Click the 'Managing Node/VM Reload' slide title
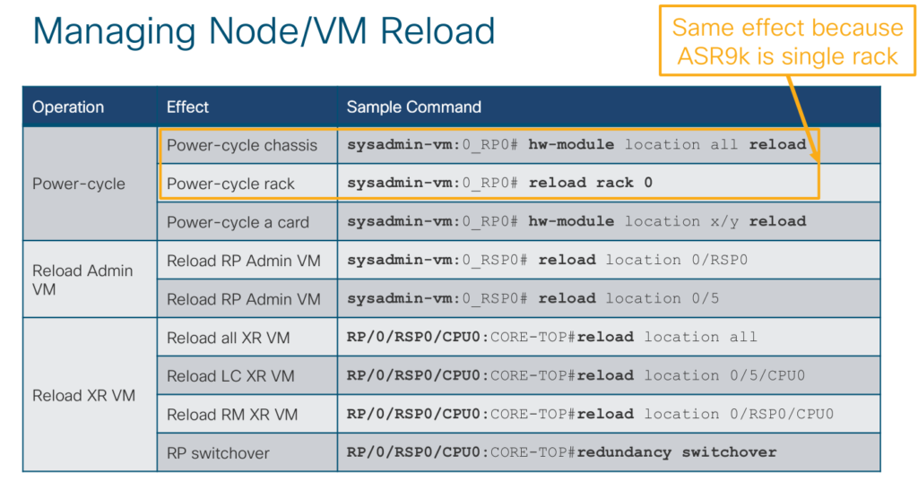This screenshot has width=918, height=481. [264, 32]
